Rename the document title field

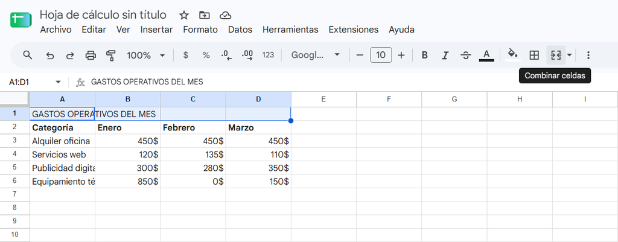pyautogui.click(x=103, y=15)
